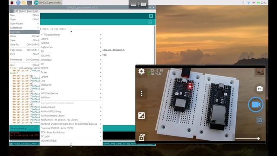Expand the Open Recent submenu
The height and width of the screenshot is (156, 277).
pyautogui.click(x=25, y=23)
